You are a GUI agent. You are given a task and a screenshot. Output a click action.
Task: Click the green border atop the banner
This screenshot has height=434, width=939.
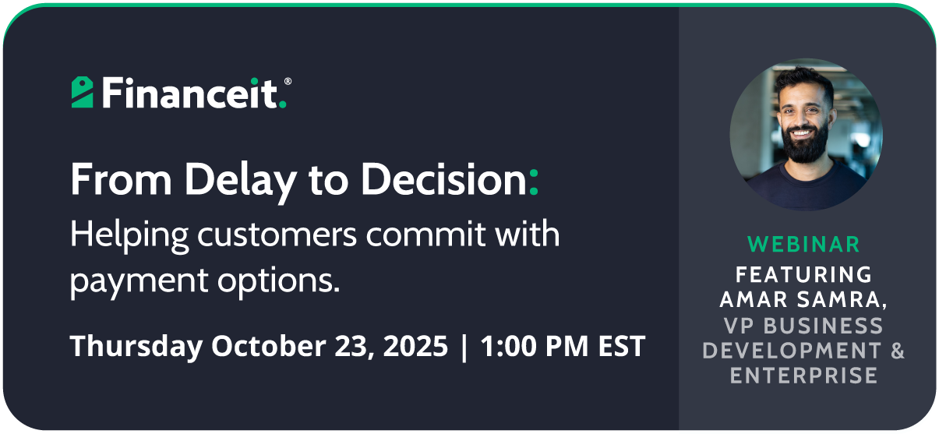pos(468,3)
